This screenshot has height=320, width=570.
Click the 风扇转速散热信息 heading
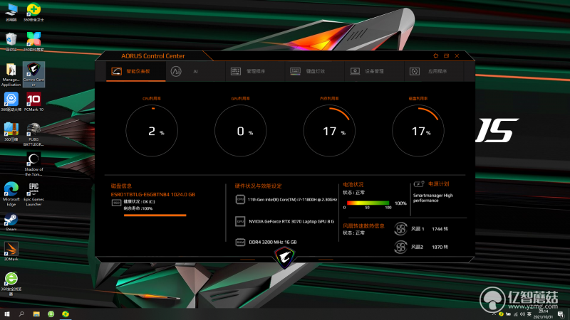click(363, 225)
